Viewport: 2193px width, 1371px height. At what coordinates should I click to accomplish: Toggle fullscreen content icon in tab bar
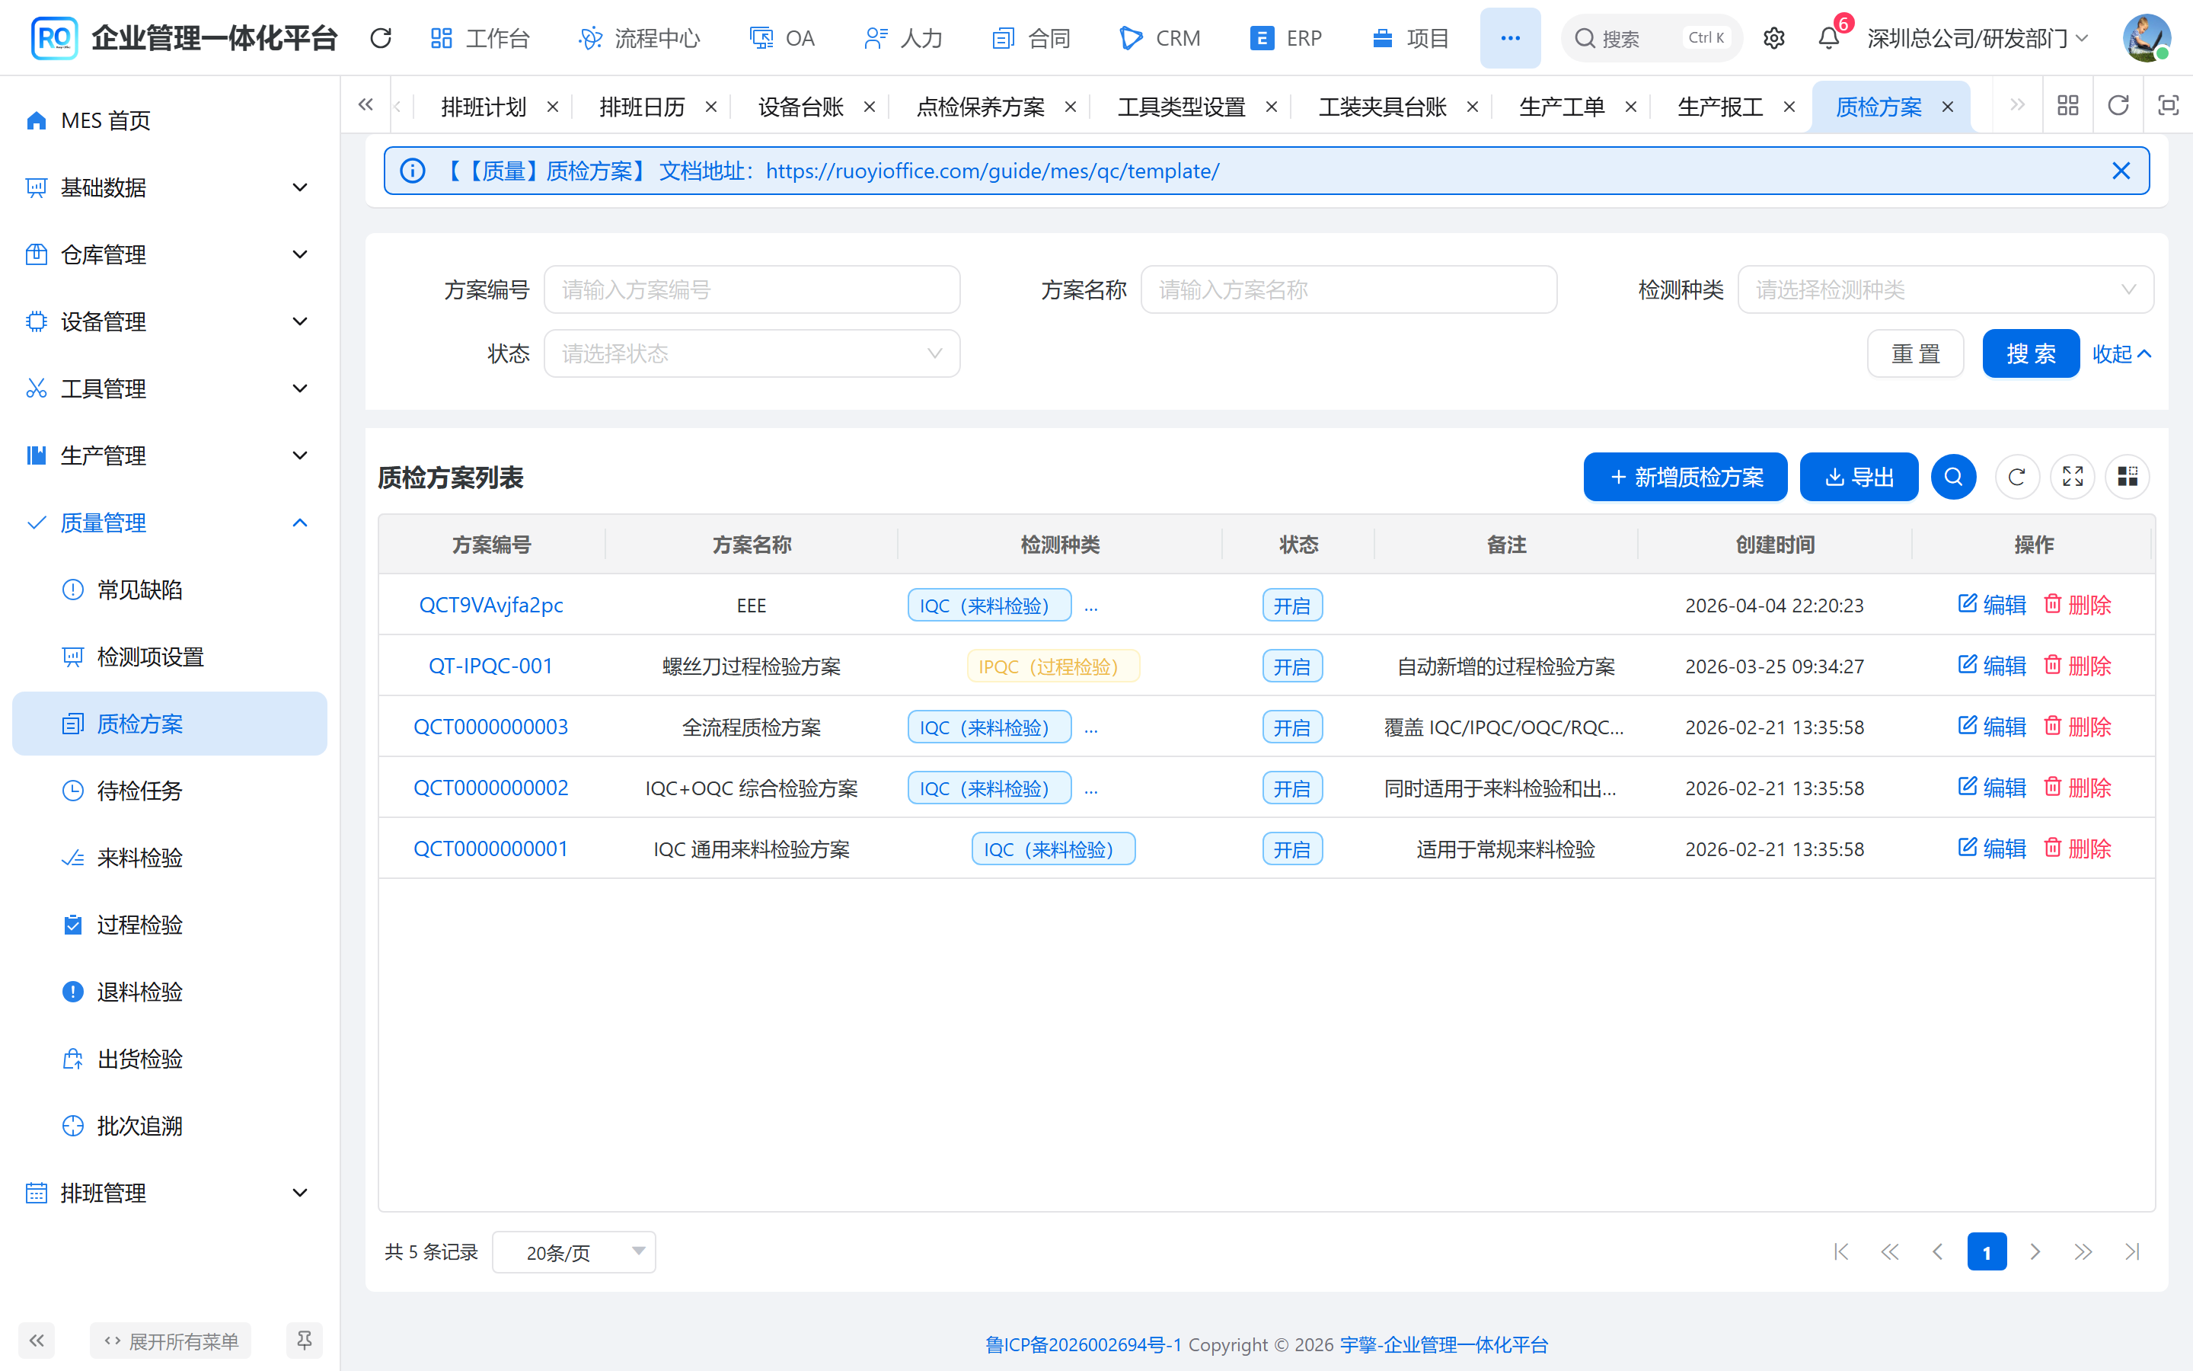click(2168, 105)
